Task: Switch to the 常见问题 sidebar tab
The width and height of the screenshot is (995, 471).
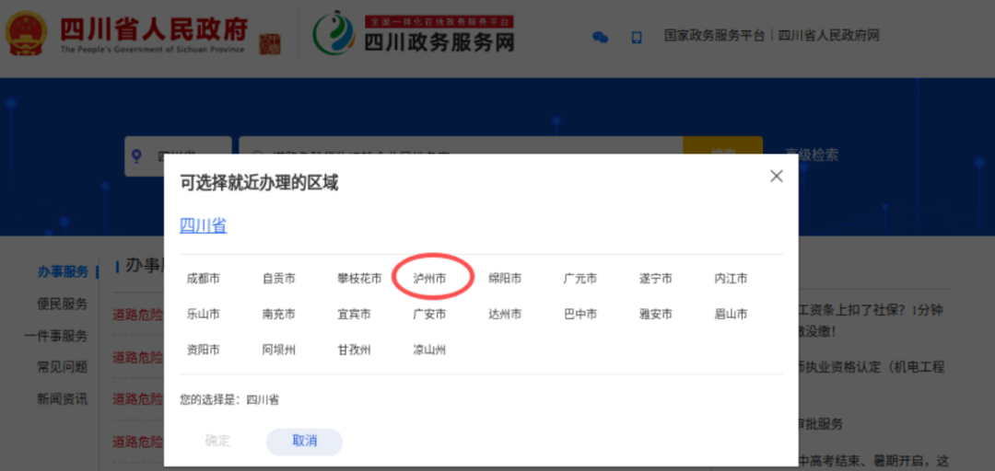Action: [63, 367]
